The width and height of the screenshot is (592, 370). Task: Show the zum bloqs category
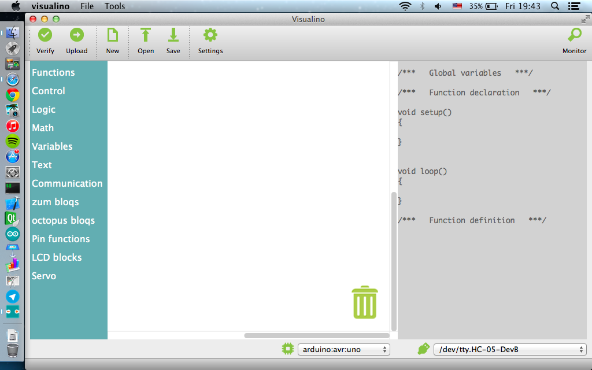(55, 202)
